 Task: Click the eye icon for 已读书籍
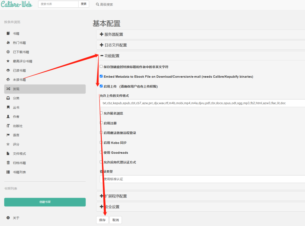(8, 70)
